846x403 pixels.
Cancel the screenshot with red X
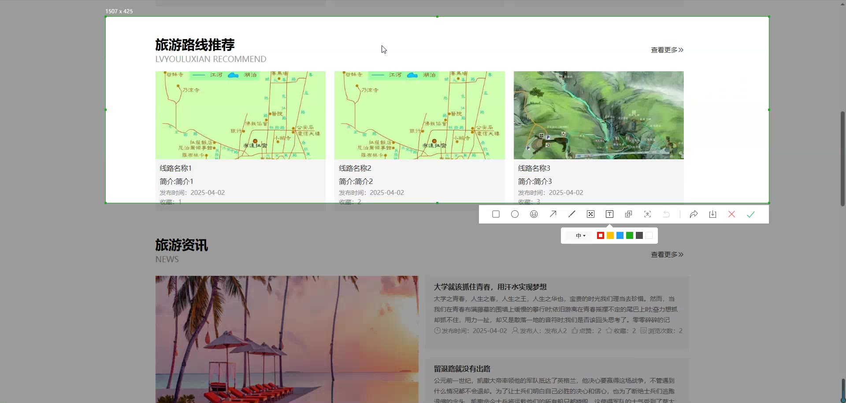731,214
